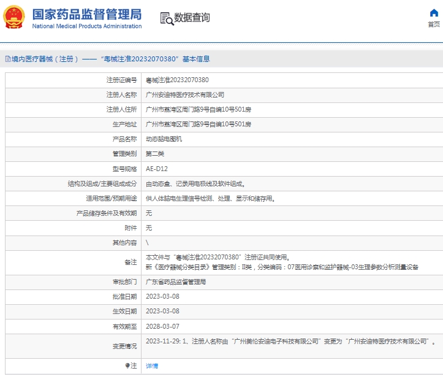Click the 注册人住所 row label
This screenshot has height=379, width=443.
[121, 109]
